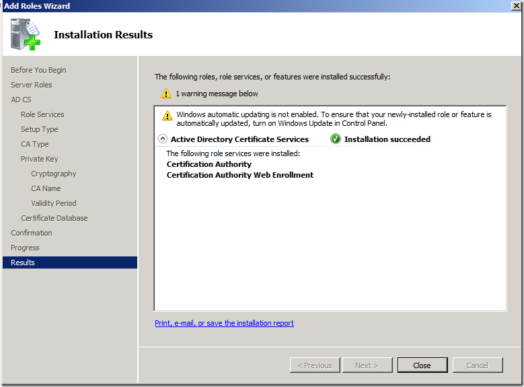524x387 pixels.
Task: Click the warning icon beside Windows automatic updating message
Action: 167,116
